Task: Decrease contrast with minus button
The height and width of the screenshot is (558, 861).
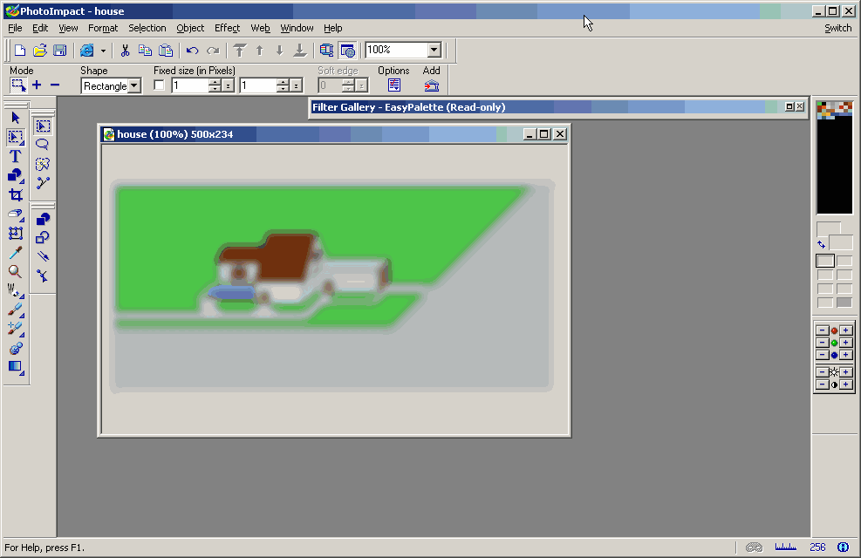Action: click(822, 384)
